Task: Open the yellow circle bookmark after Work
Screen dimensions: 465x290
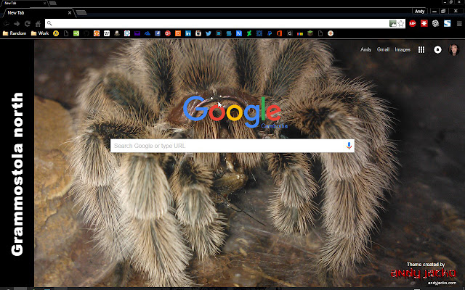Action: (x=56, y=33)
